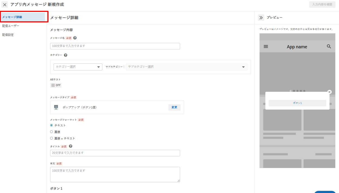
Task: Click the メッセージ名 input field
Action: (x=115, y=46)
